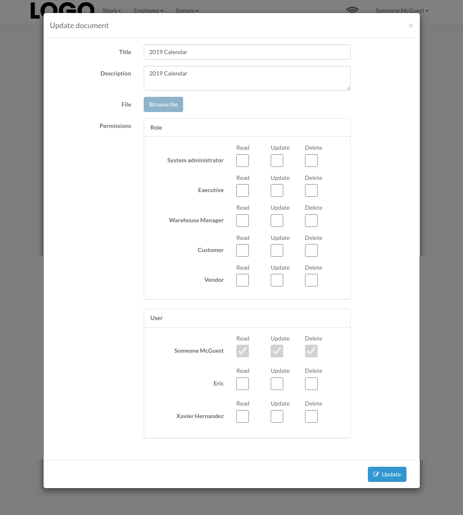Enable Delete permission for Eric
Viewport: 463px width, 515px height.
(311, 384)
